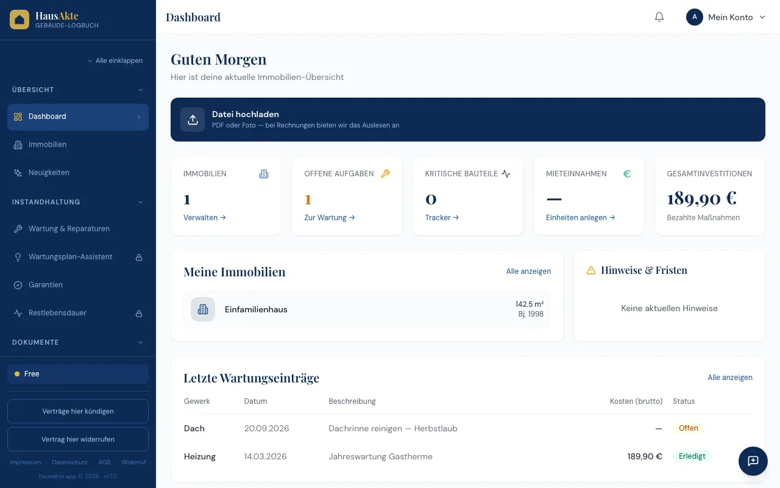Click the warning triangle beside Hinweise & Fristen

click(x=590, y=270)
